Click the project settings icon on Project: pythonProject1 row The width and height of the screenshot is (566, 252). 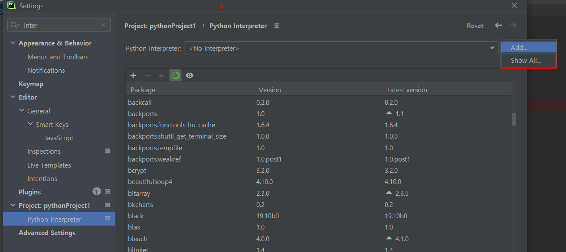pyautogui.click(x=108, y=205)
